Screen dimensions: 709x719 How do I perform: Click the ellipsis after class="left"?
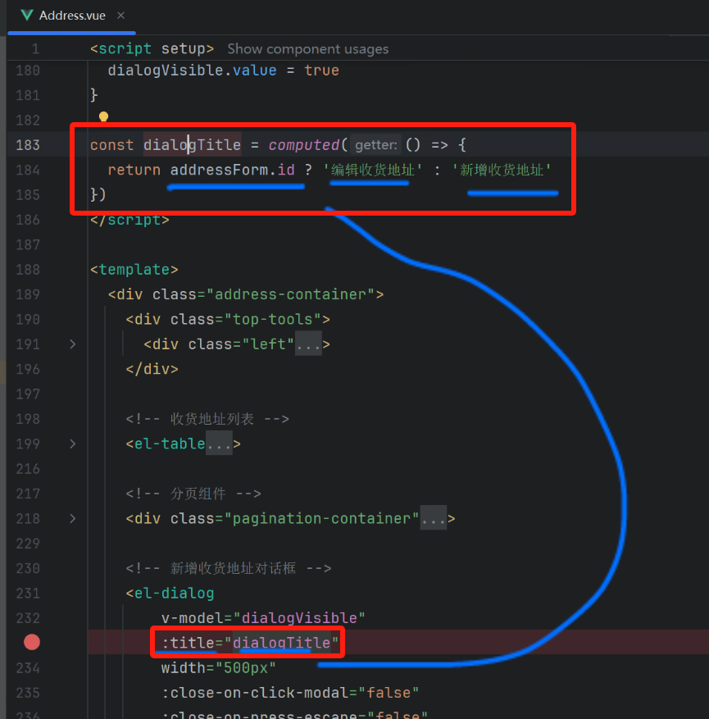click(308, 344)
